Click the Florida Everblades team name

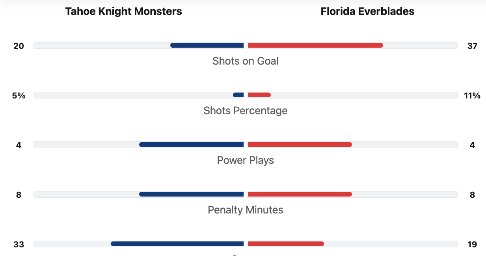tap(367, 11)
